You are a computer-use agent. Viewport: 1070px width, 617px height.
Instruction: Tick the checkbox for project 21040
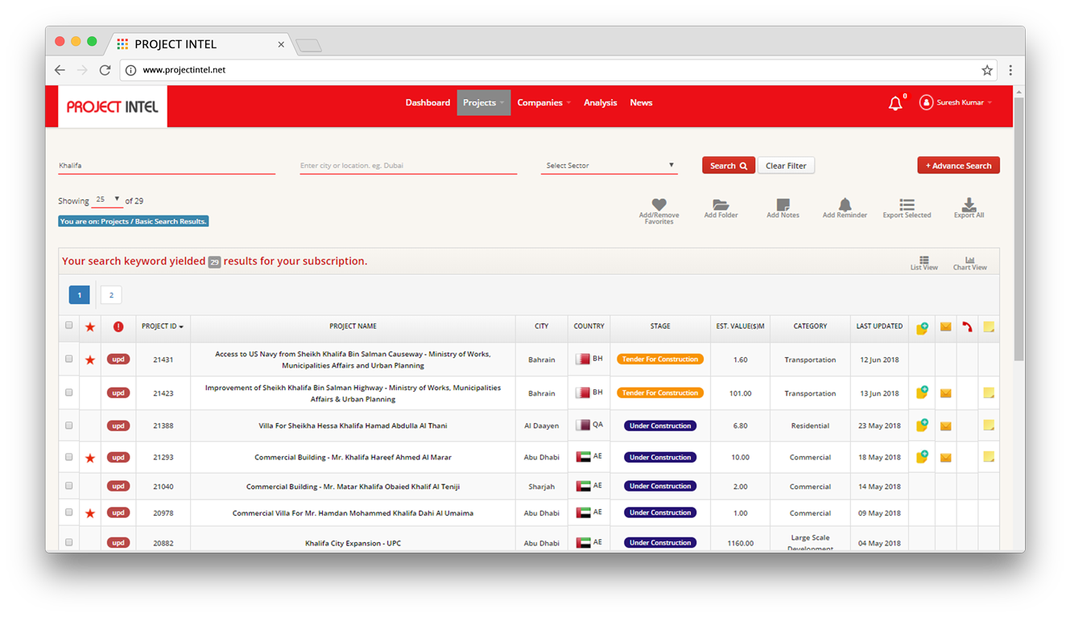click(69, 486)
